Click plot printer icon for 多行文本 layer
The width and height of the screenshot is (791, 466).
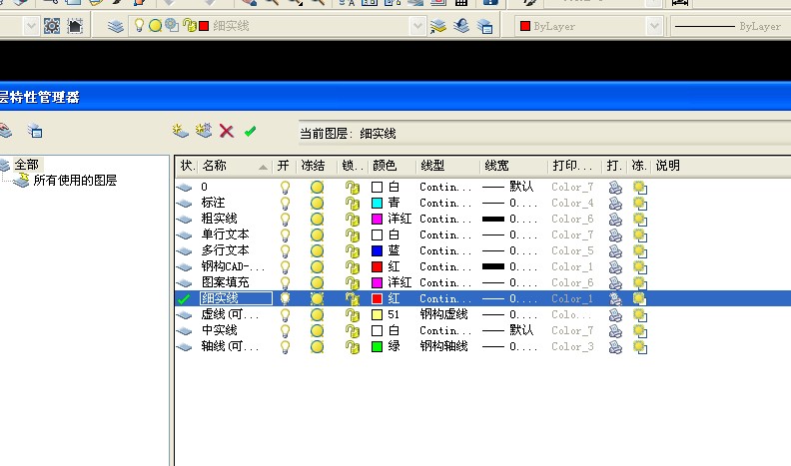click(615, 250)
